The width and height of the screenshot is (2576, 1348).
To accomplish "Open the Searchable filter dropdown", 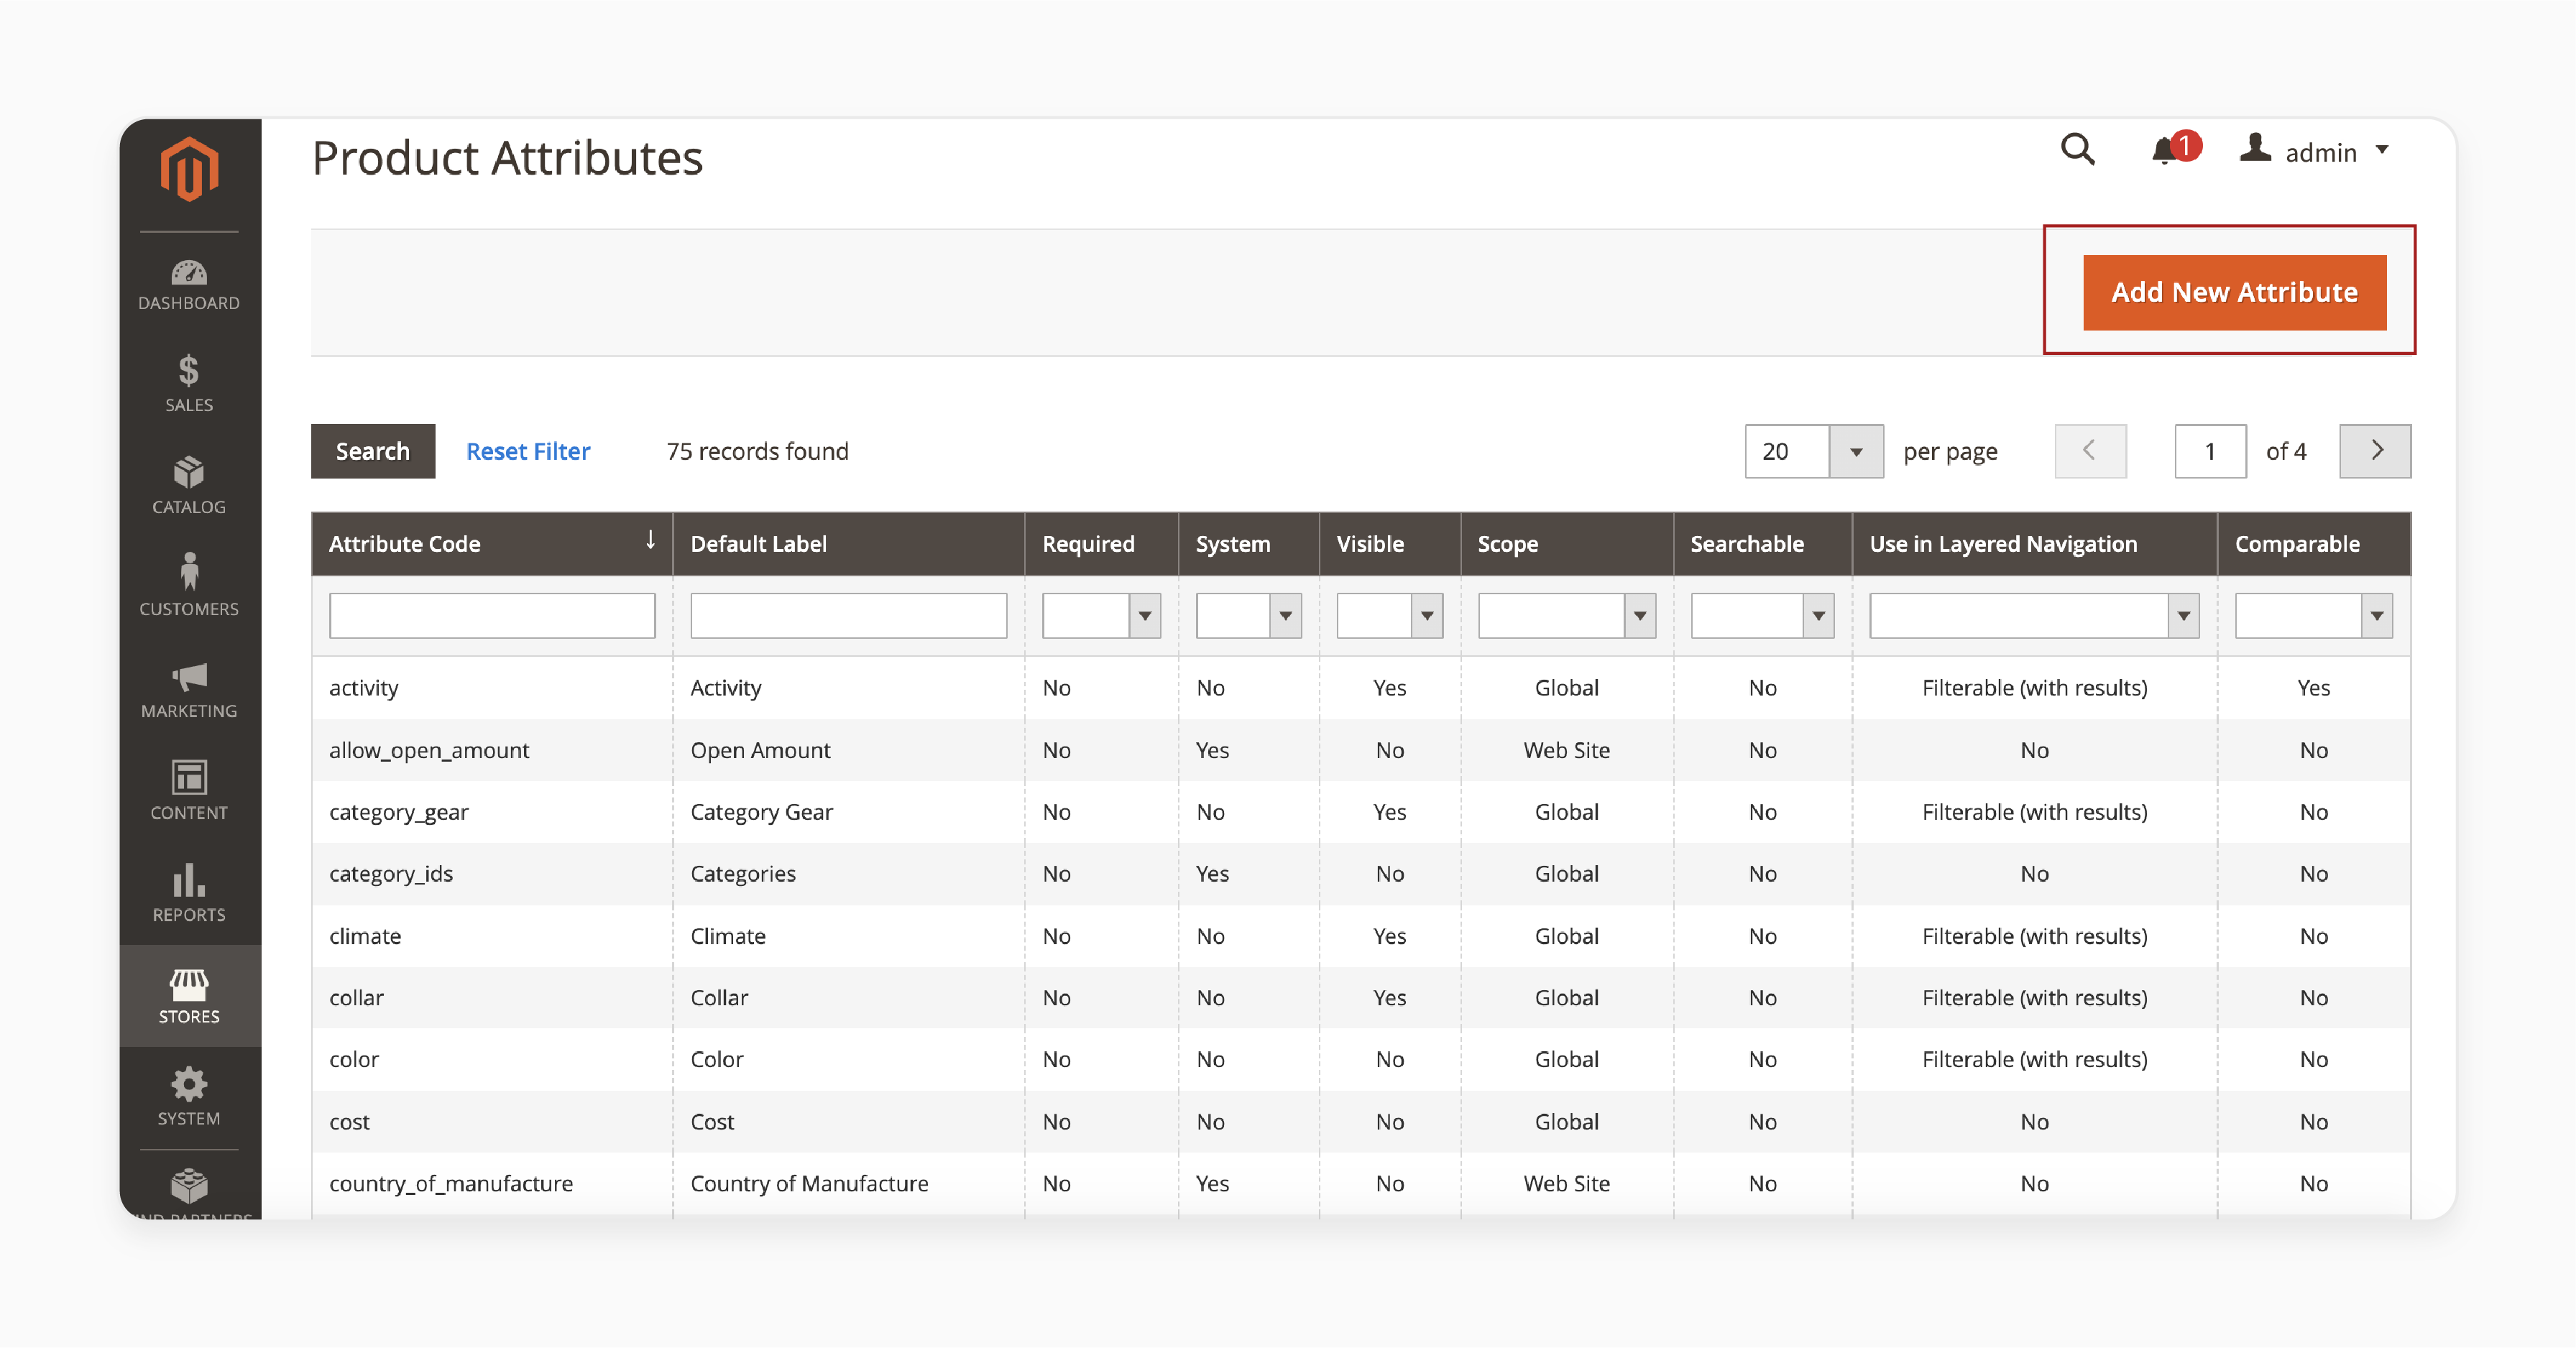I will tap(1763, 616).
